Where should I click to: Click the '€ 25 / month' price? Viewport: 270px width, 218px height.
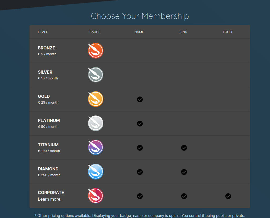(48, 103)
